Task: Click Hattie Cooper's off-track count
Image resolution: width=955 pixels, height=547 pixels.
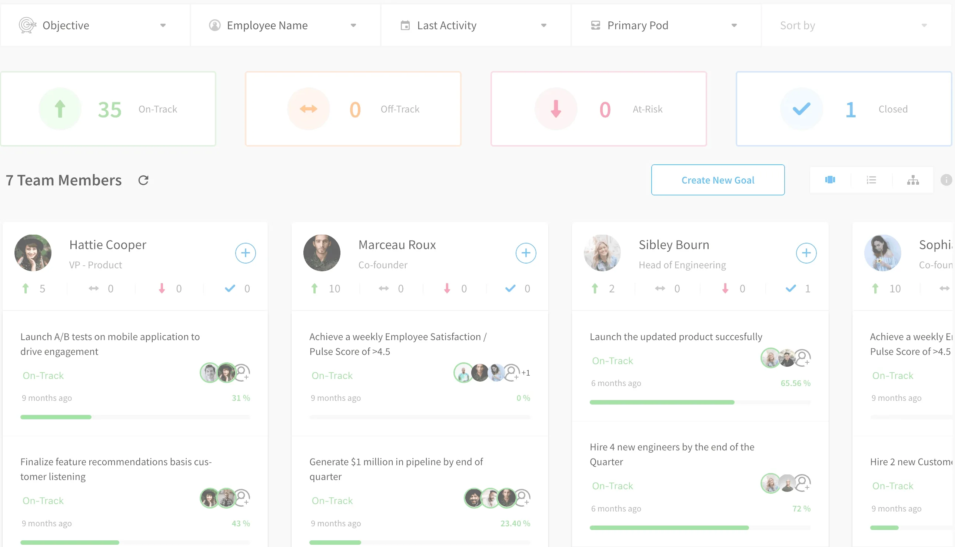Action: click(x=101, y=289)
